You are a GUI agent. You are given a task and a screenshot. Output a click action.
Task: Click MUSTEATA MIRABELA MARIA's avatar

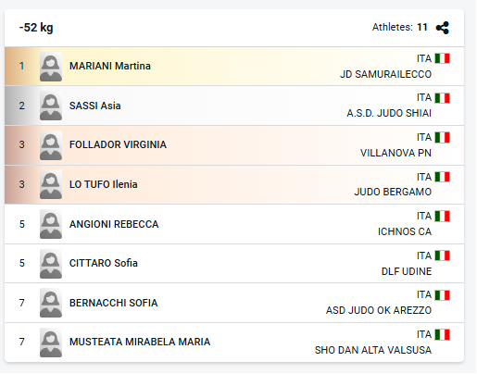(51, 343)
